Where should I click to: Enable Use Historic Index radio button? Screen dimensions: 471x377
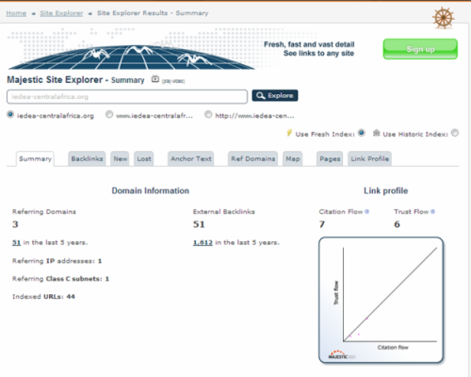click(x=455, y=133)
